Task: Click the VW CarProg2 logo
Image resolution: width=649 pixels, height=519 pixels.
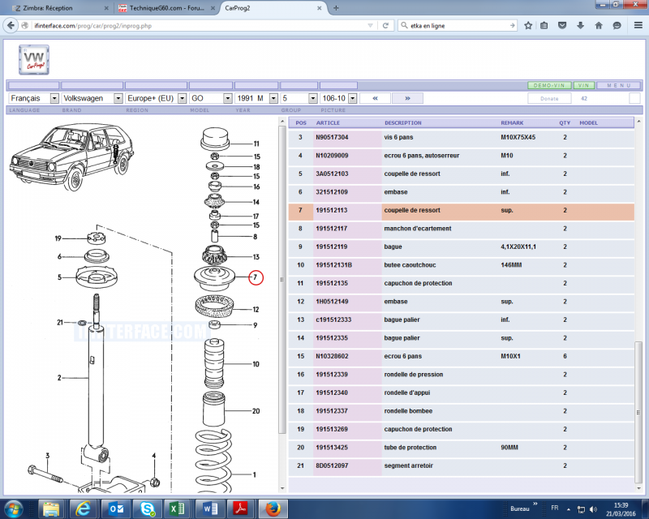Action: click(x=34, y=60)
